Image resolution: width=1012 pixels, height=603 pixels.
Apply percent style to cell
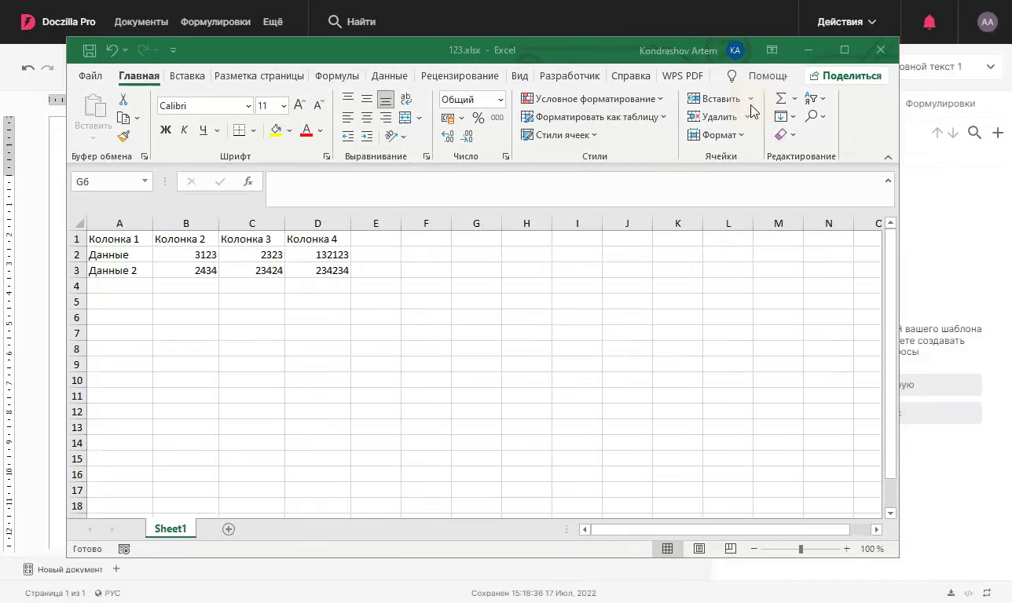pyautogui.click(x=478, y=118)
